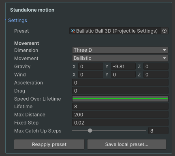Click the Gravity Y field showing -9.81
Screen dimensions: 175x156
point(123,66)
